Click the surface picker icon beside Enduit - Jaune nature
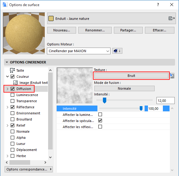This screenshot has width=179, height=176. (x=170, y=18)
